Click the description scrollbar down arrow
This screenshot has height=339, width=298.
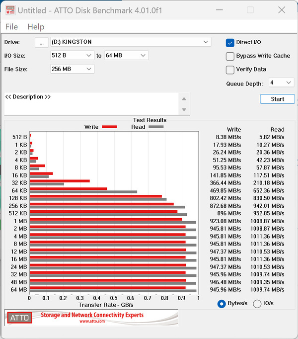coord(184,110)
